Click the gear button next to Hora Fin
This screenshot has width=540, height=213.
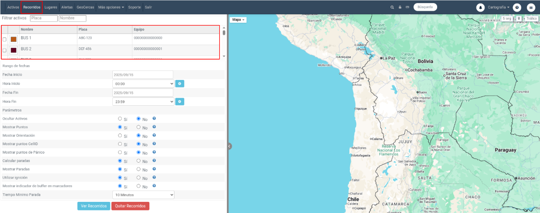pyautogui.click(x=179, y=102)
